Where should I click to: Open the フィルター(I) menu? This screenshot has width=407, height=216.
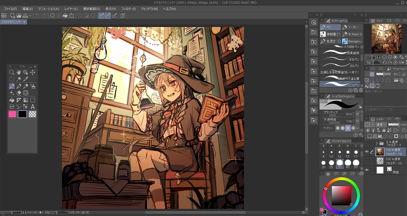[129, 8]
